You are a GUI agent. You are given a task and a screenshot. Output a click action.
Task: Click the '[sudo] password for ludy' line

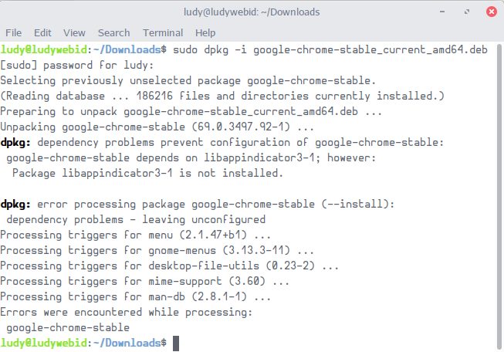[x=77, y=65]
